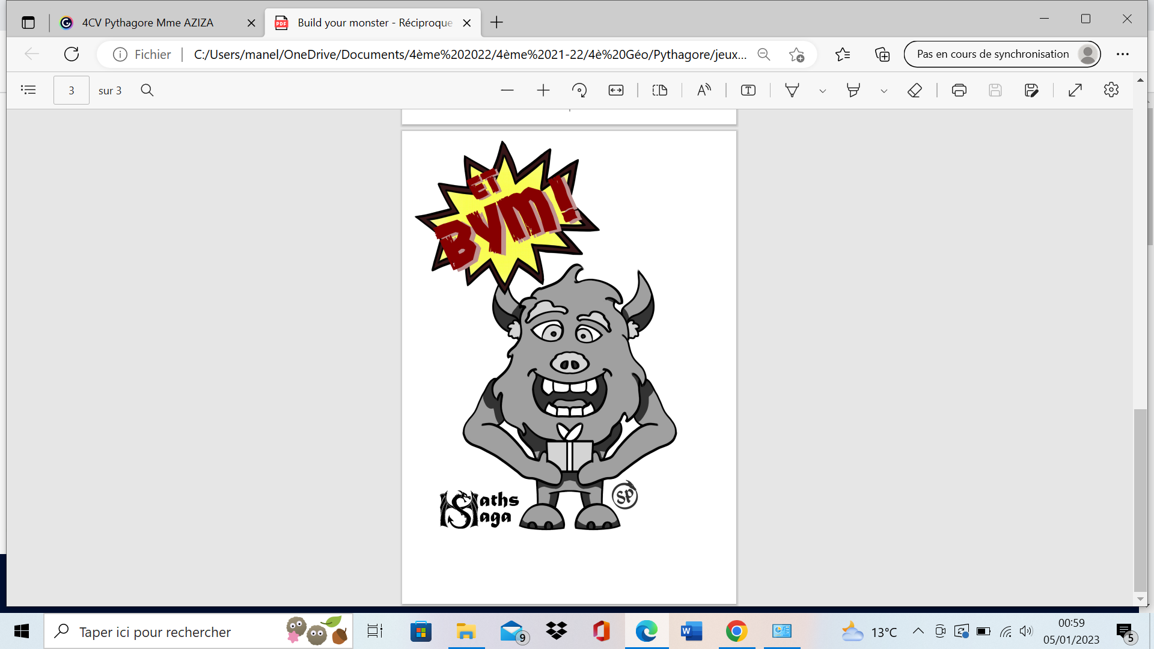Click Fit to width icon
This screenshot has width=1154, height=649.
tap(616, 90)
